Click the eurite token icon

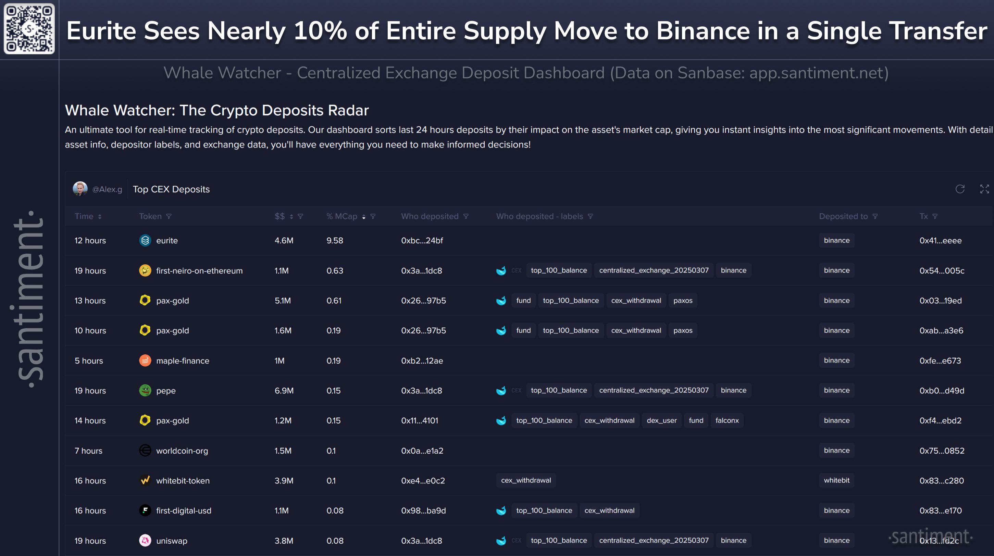pos(145,240)
